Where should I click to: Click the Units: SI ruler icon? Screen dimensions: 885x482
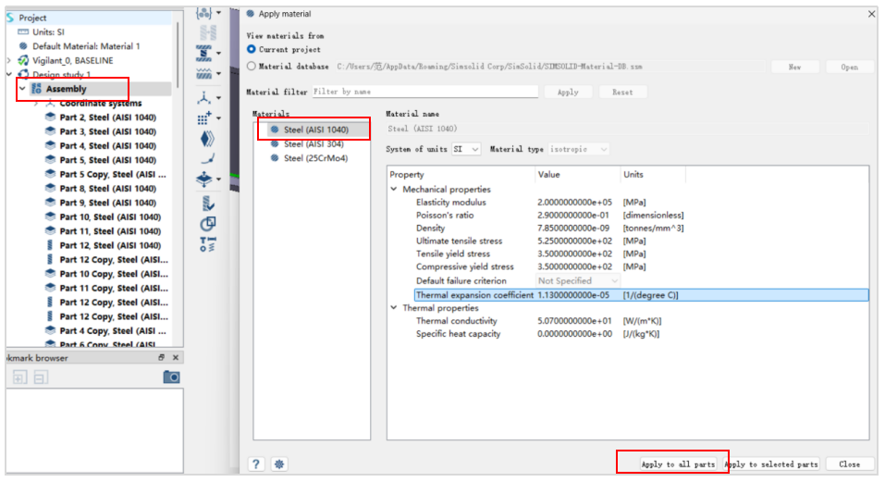pyautogui.click(x=23, y=32)
